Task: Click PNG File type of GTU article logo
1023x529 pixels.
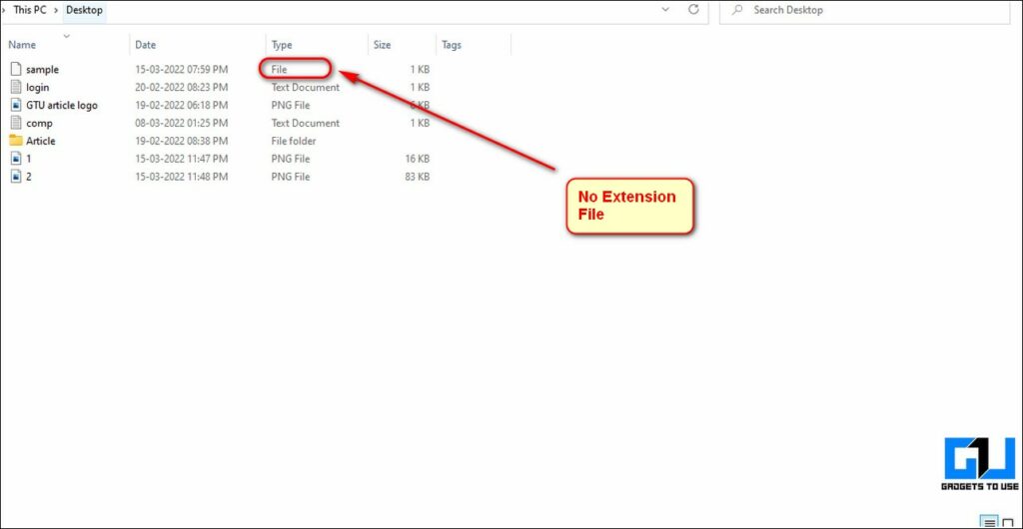Action: coord(291,105)
